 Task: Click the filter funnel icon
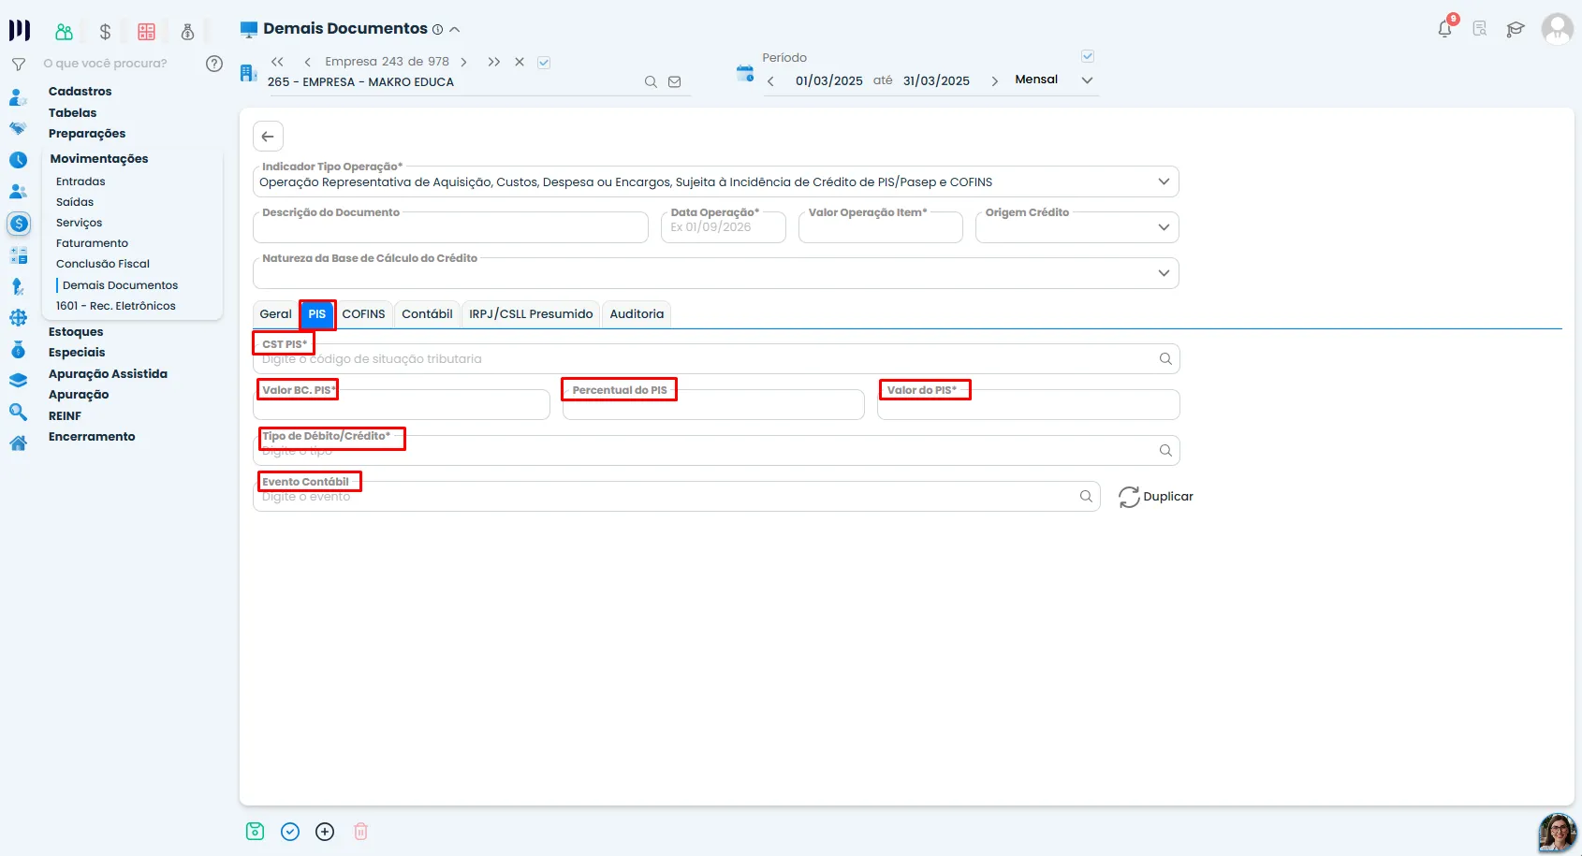(x=18, y=65)
